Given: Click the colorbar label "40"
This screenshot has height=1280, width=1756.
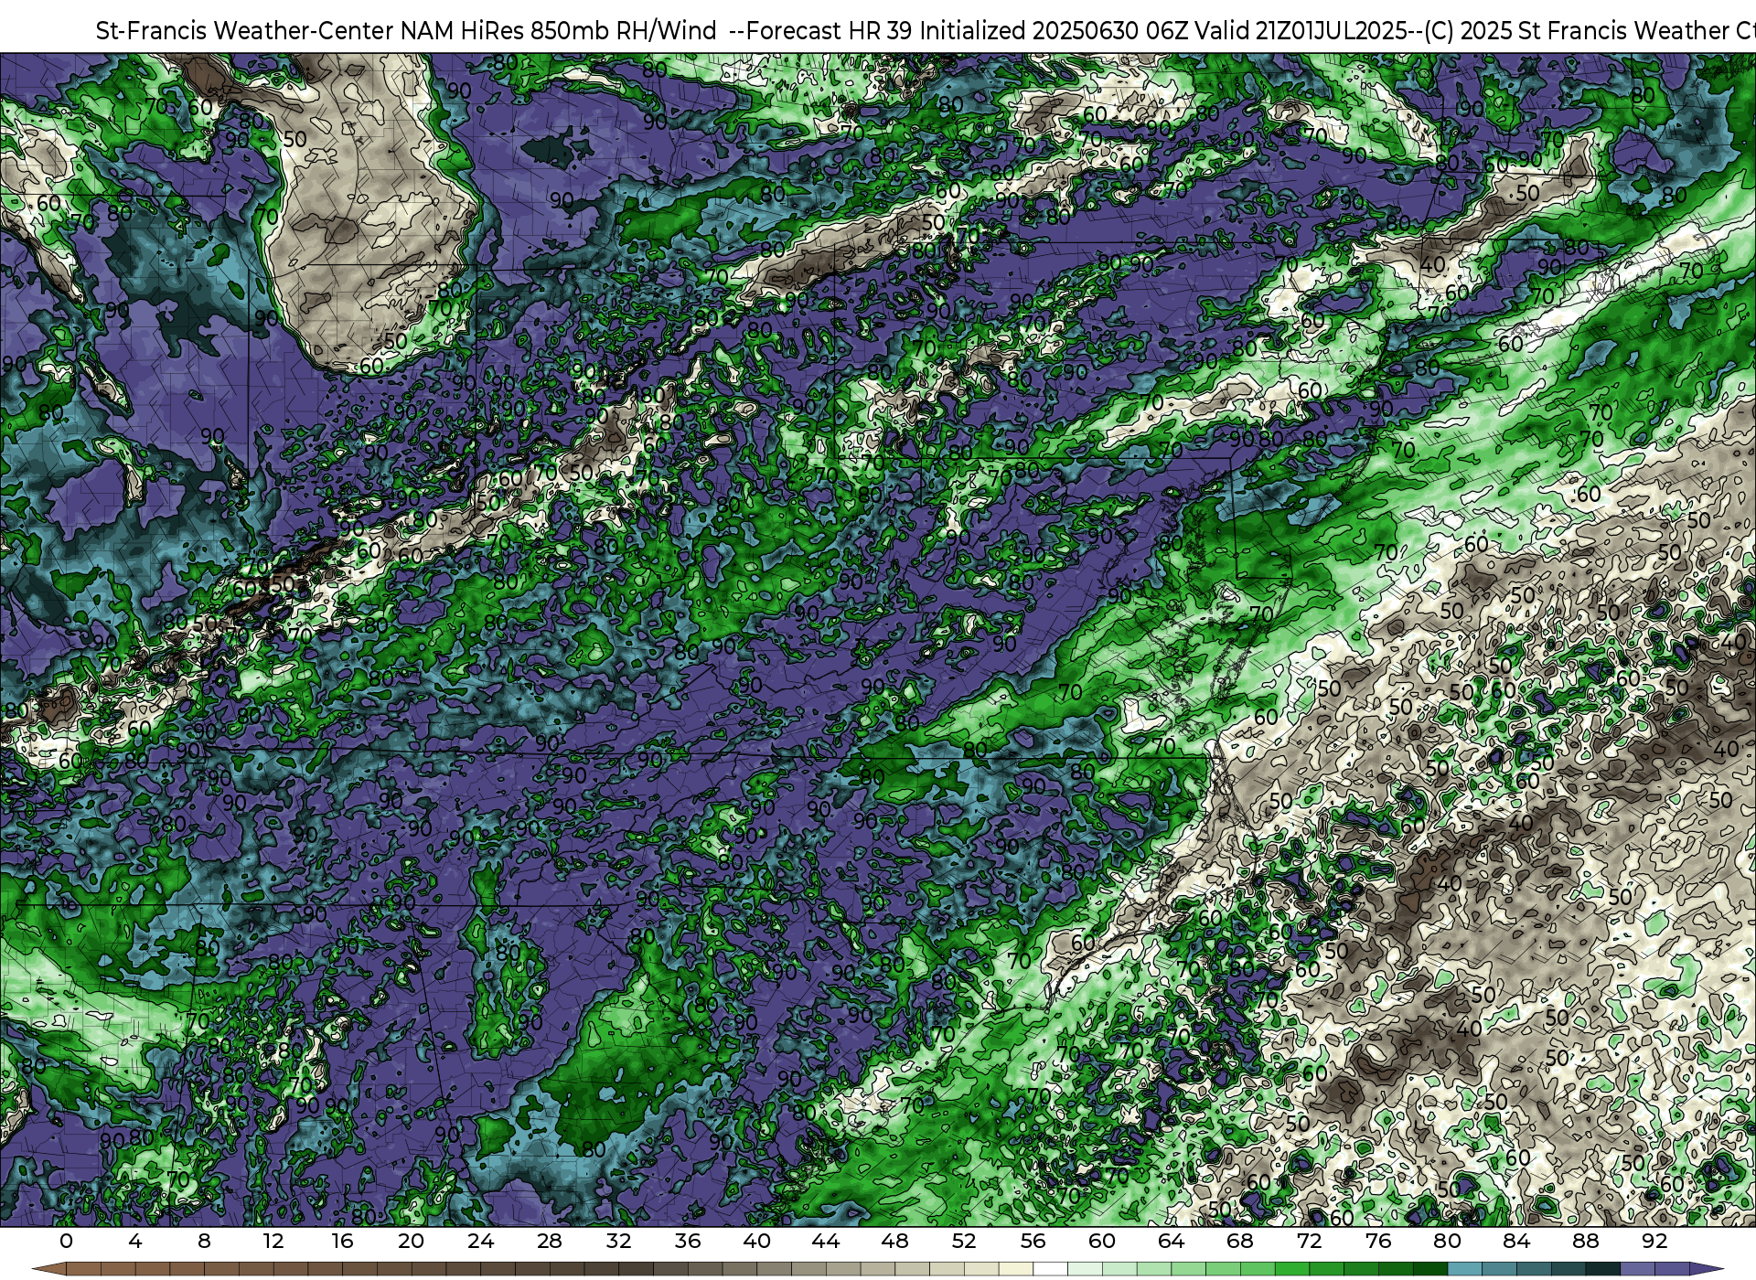Looking at the screenshot, I should pos(757,1242).
